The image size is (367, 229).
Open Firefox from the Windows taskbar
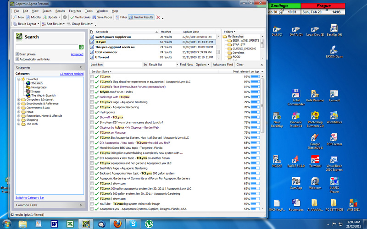117,224
